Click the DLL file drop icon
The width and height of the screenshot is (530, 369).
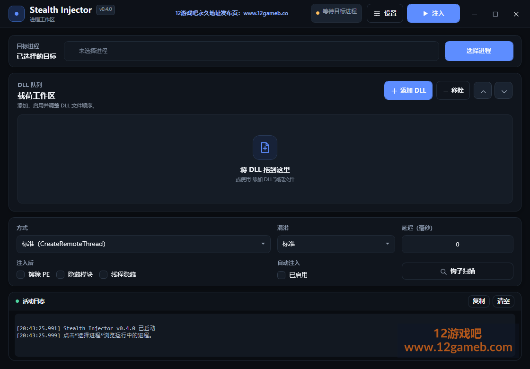[265, 148]
